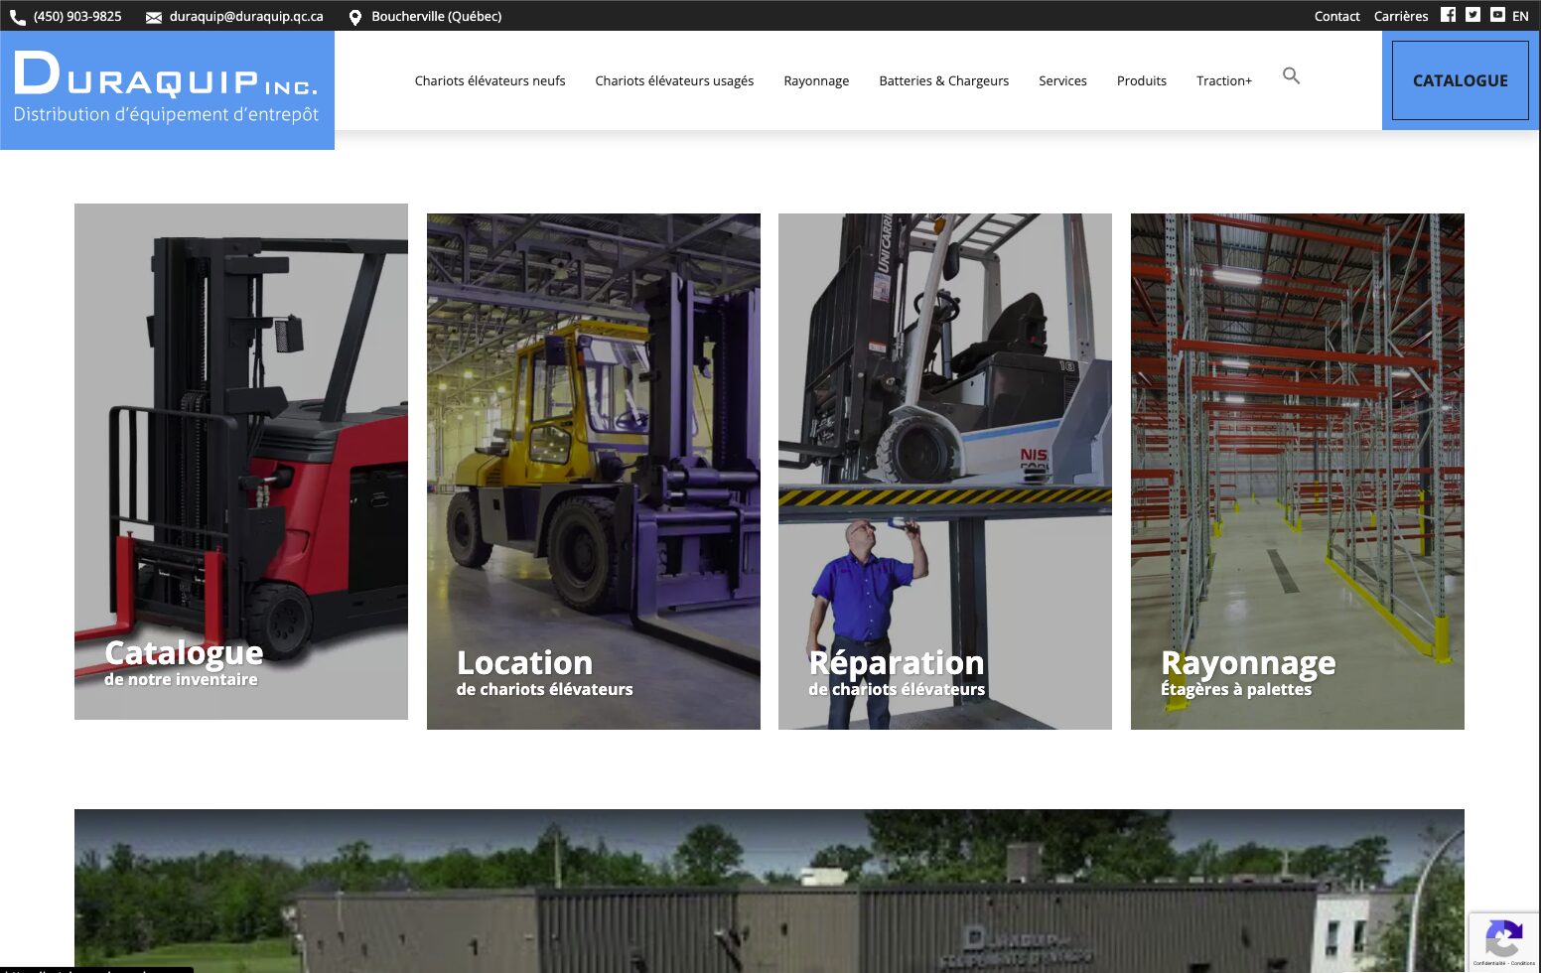Viewport: 1541px width, 973px height.
Task: Switch site language to EN
Action: coord(1520,16)
